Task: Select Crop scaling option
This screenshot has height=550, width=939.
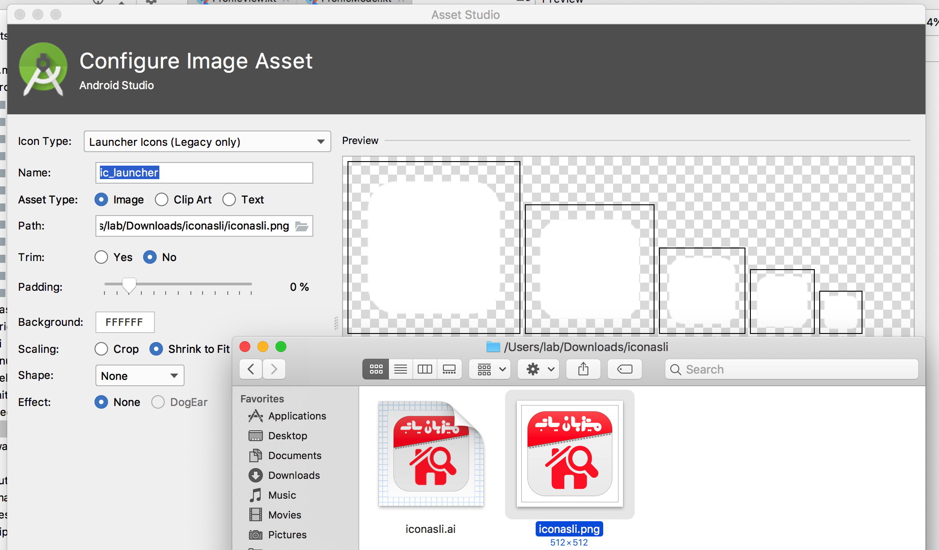Action: tap(101, 349)
